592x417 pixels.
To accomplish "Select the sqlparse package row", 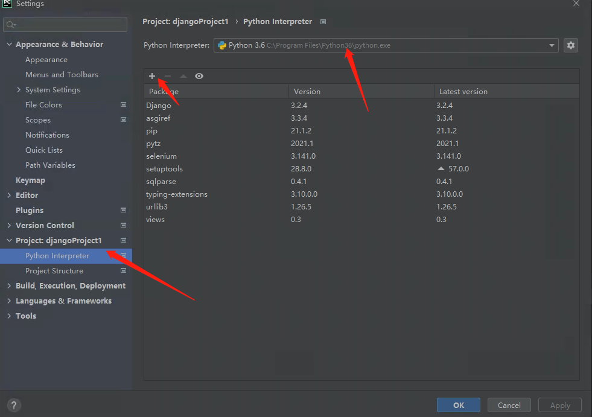I will coord(361,181).
